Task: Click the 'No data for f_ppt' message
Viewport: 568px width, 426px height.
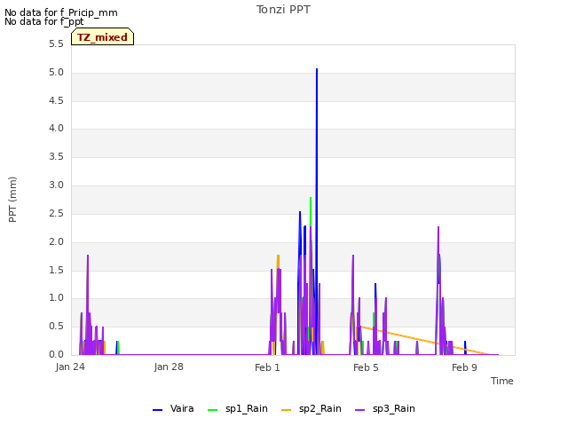Action: tap(43, 21)
